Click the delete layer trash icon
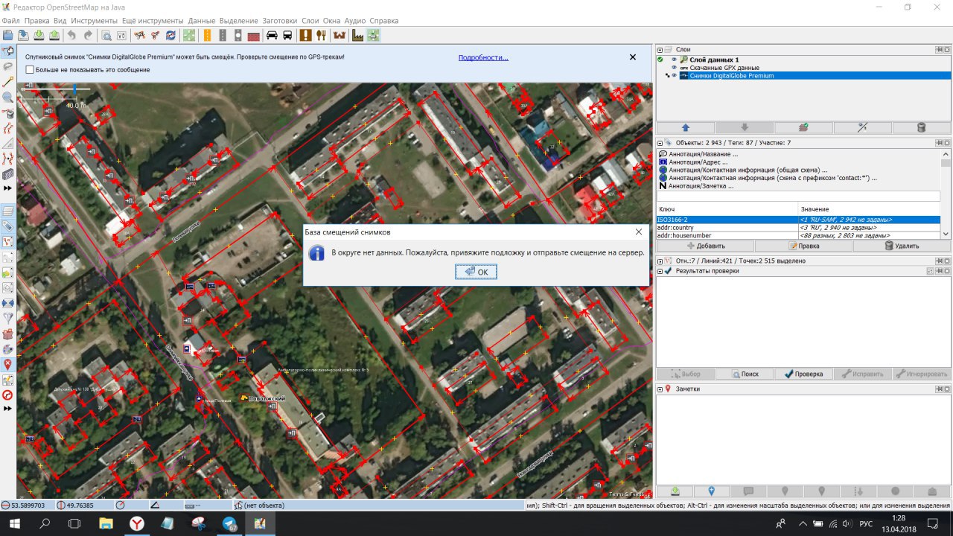The width and height of the screenshot is (953, 536). pyautogui.click(x=921, y=127)
